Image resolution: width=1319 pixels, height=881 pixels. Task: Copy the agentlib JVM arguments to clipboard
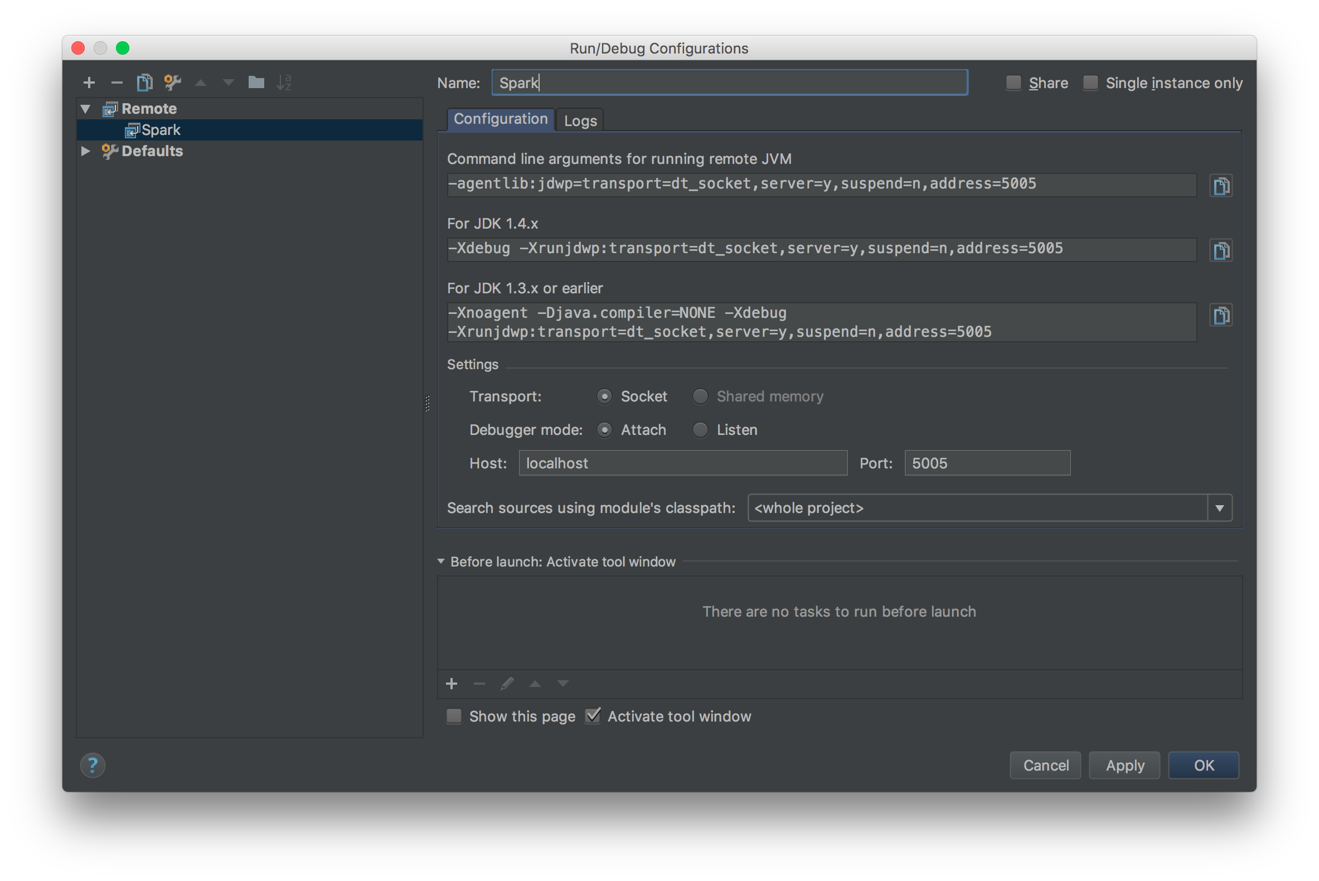pos(1221,186)
